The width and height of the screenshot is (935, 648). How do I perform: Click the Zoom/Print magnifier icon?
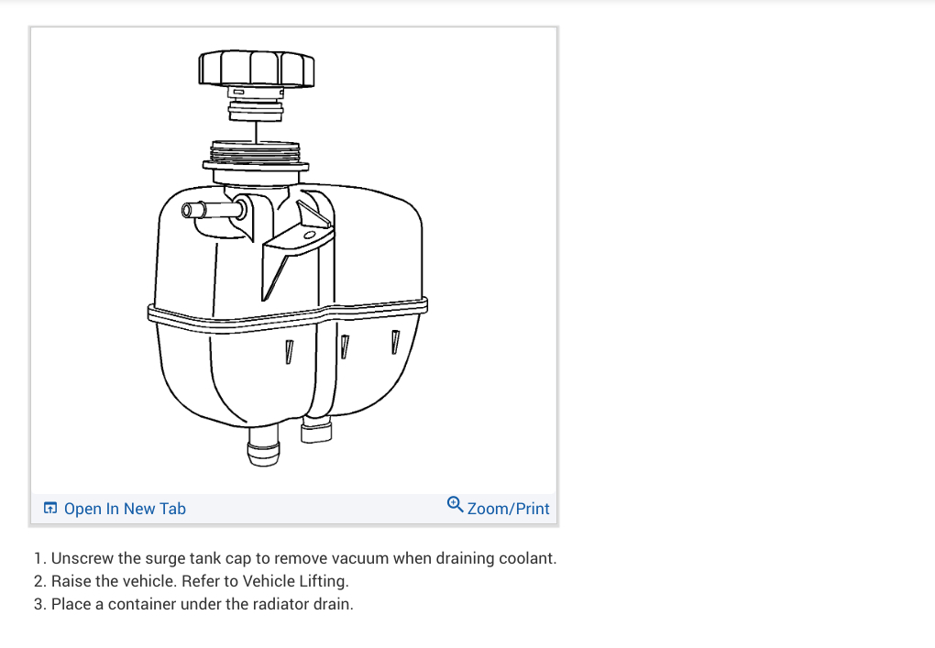tap(455, 504)
